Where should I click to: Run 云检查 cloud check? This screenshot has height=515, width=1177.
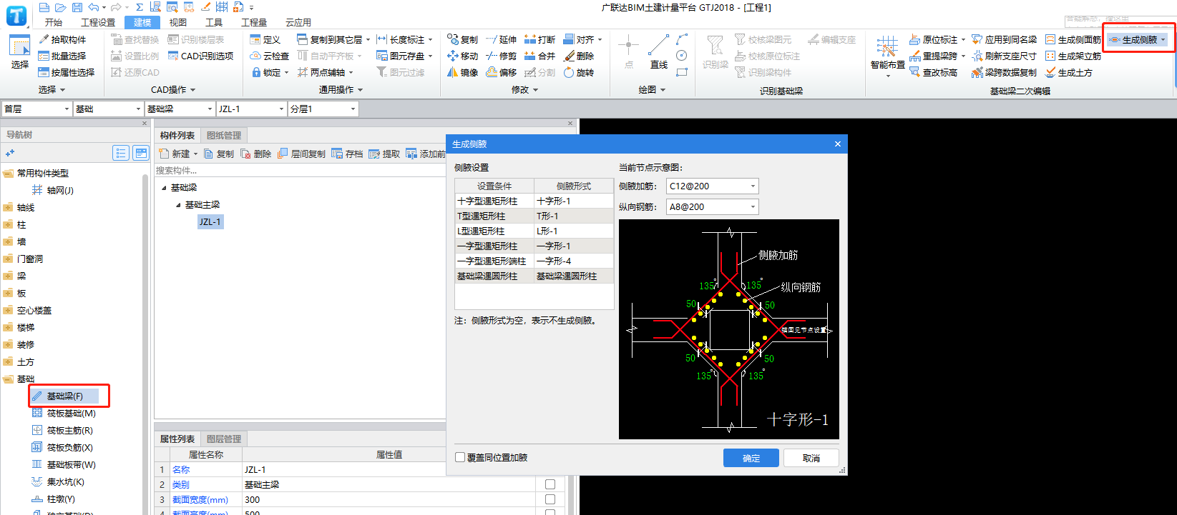[x=270, y=56]
